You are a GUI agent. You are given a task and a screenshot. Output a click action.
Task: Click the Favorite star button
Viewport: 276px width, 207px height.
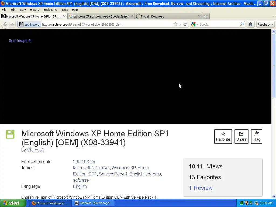click(x=223, y=136)
